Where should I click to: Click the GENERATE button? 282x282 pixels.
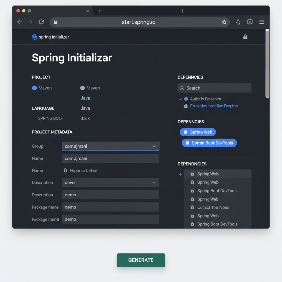(141, 260)
